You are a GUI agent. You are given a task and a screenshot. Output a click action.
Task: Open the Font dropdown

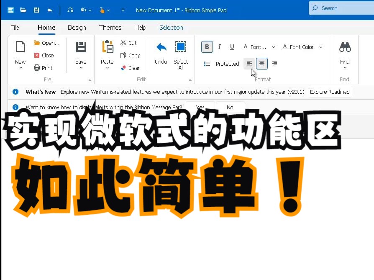[x=273, y=47]
